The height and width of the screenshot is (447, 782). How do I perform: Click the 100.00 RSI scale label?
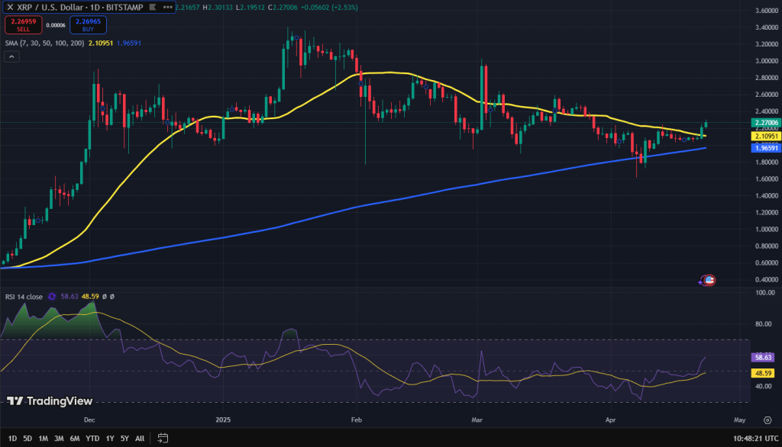[x=765, y=292]
